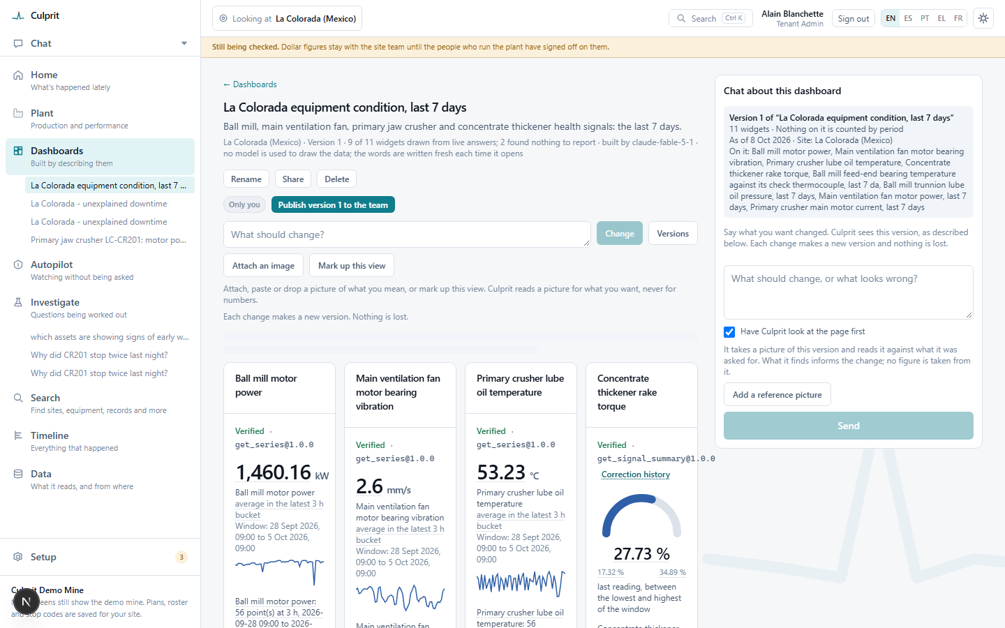Click the Looking at target icon

tap(223, 19)
